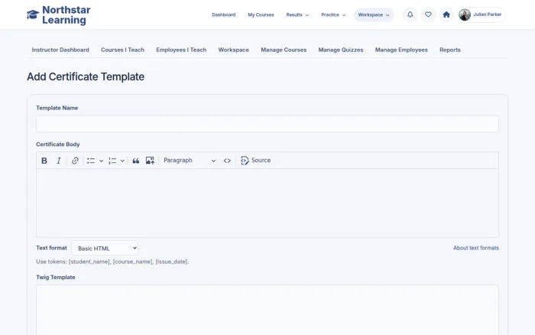Open the notifications bell
The width and height of the screenshot is (535, 335).
coord(410,15)
